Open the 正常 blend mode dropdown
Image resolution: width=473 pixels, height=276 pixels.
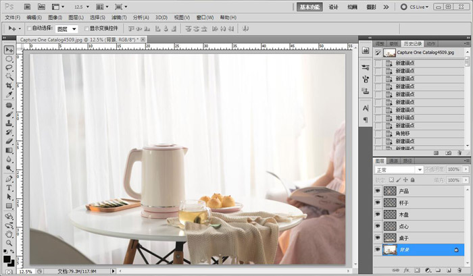[x=399, y=169]
